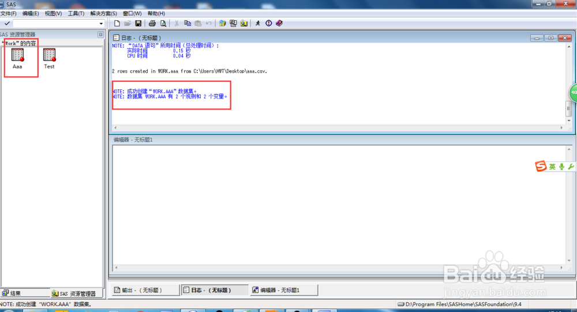Click the Paste icon
Image resolution: width=577 pixels, height=312 pixels.
pos(198,24)
